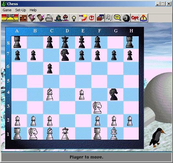Click the wizard character icon
The image size is (173, 163).
pyautogui.click(x=58, y=18)
